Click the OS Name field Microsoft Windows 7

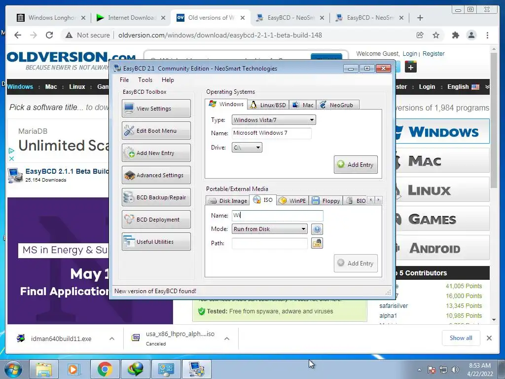[272, 133]
